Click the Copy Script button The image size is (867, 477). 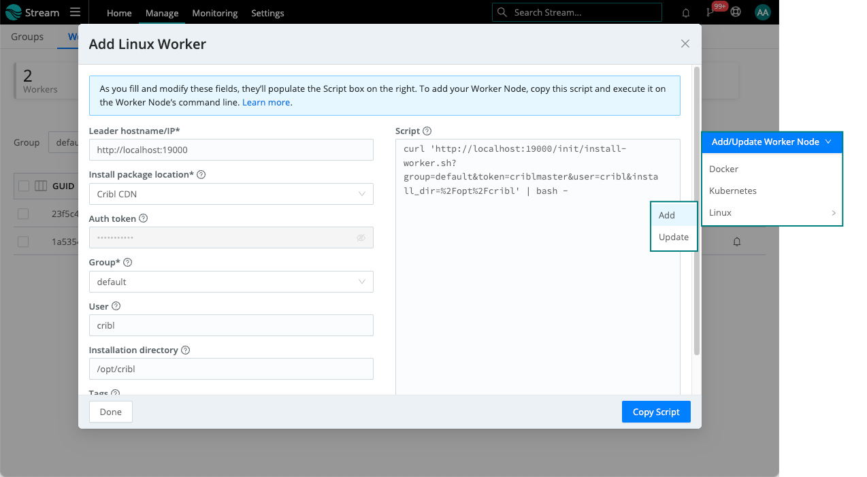(655, 412)
